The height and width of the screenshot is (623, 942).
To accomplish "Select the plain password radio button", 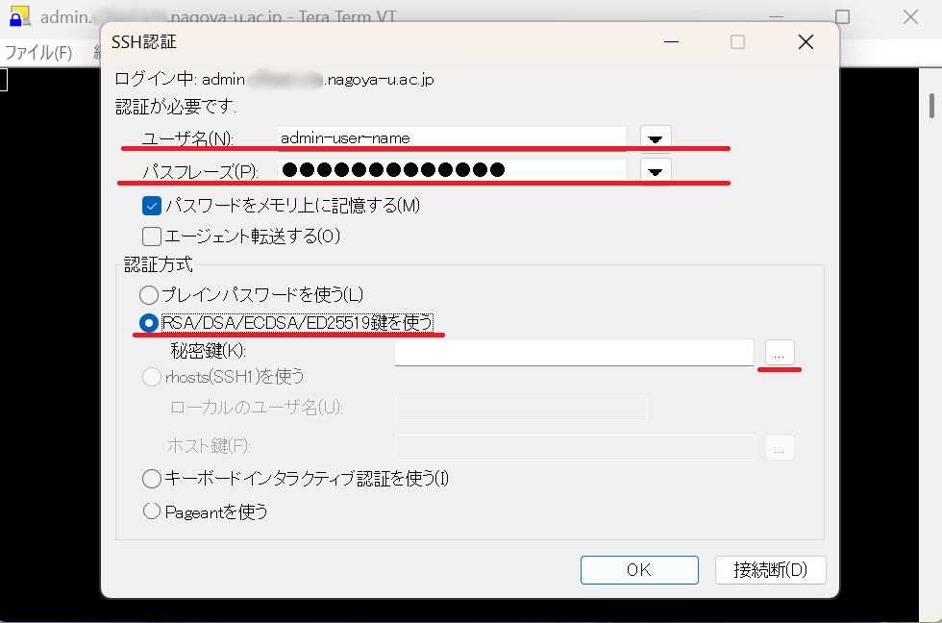I will [x=149, y=295].
